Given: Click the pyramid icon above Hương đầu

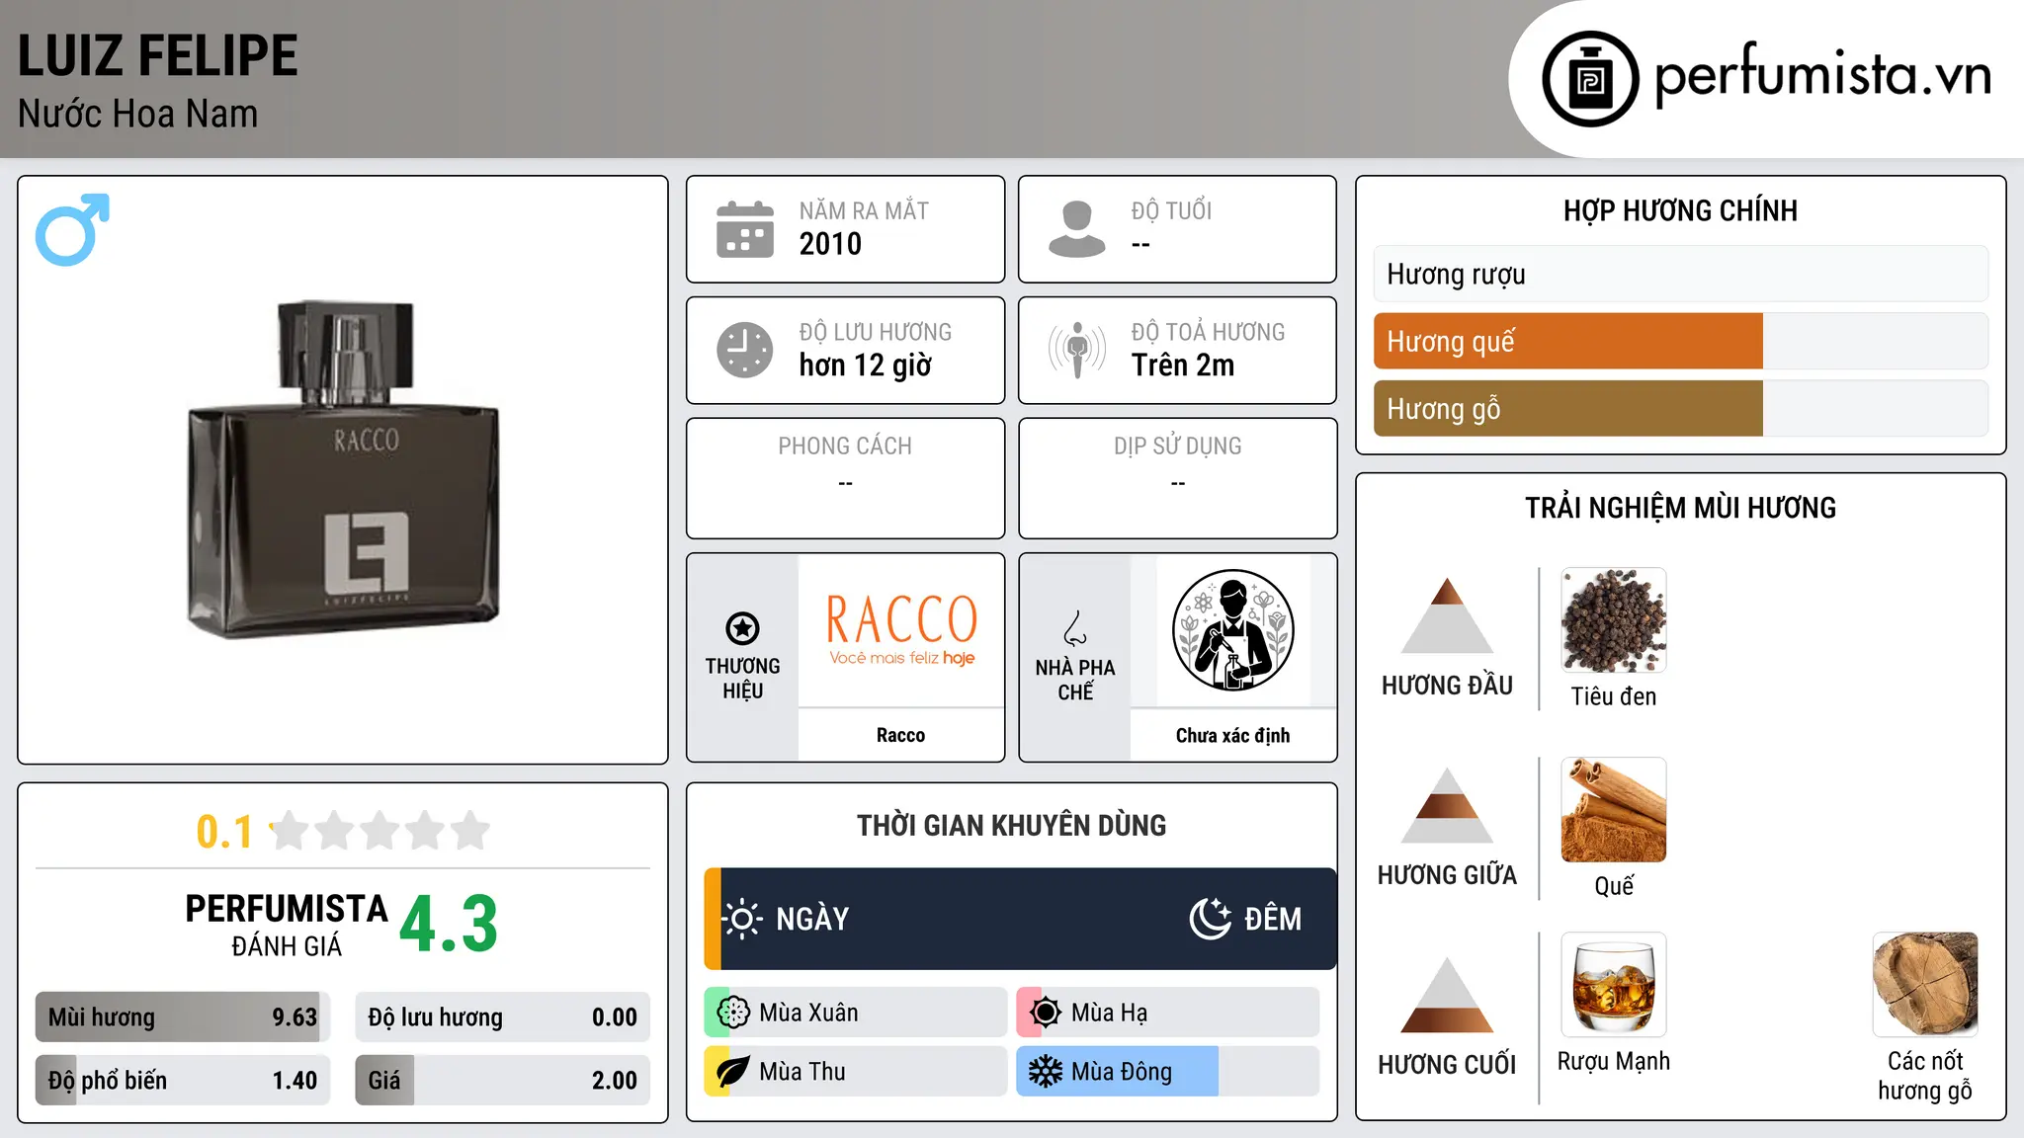Looking at the screenshot, I should coord(1447,615).
